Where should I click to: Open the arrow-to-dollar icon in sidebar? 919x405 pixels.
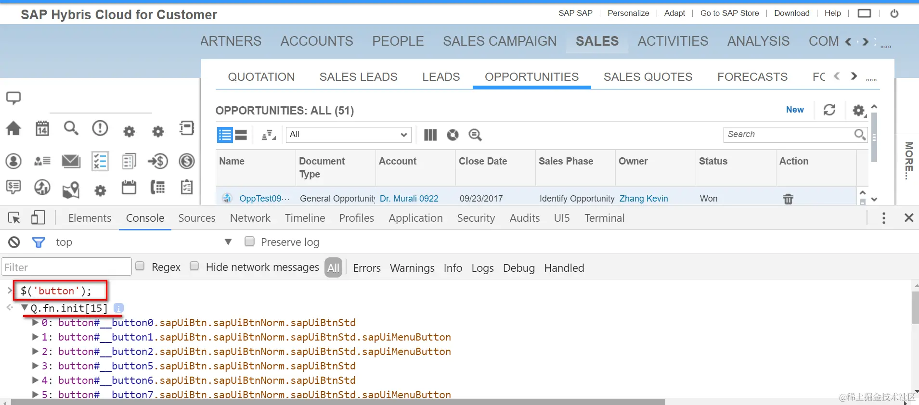coord(158,161)
